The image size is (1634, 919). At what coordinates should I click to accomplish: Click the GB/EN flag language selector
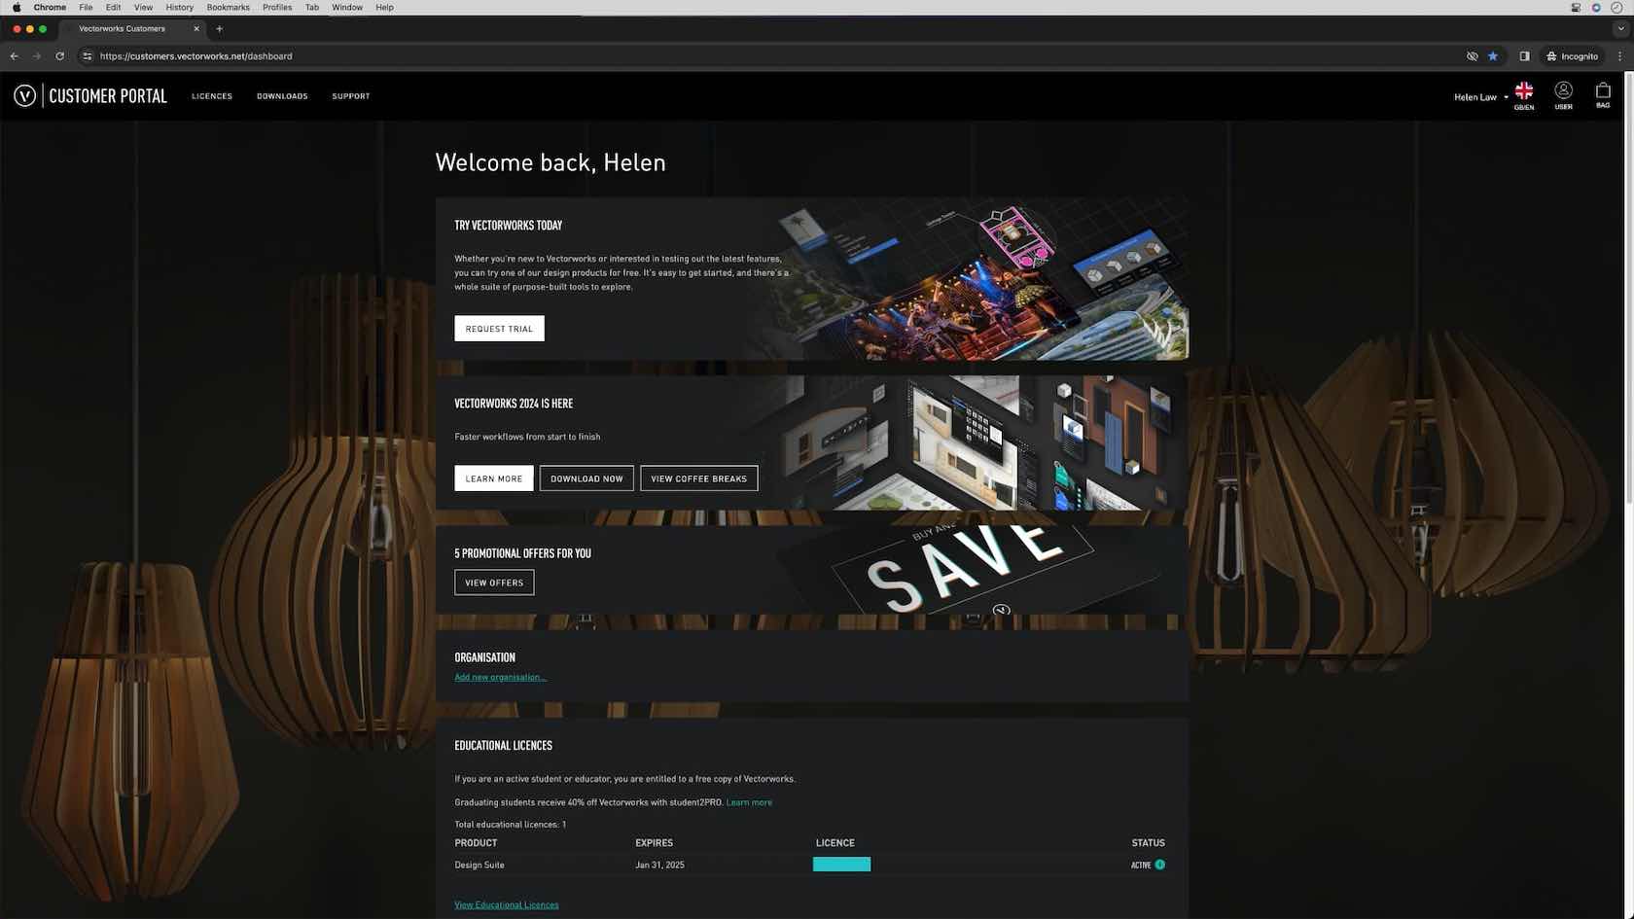tap(1524, 94)
